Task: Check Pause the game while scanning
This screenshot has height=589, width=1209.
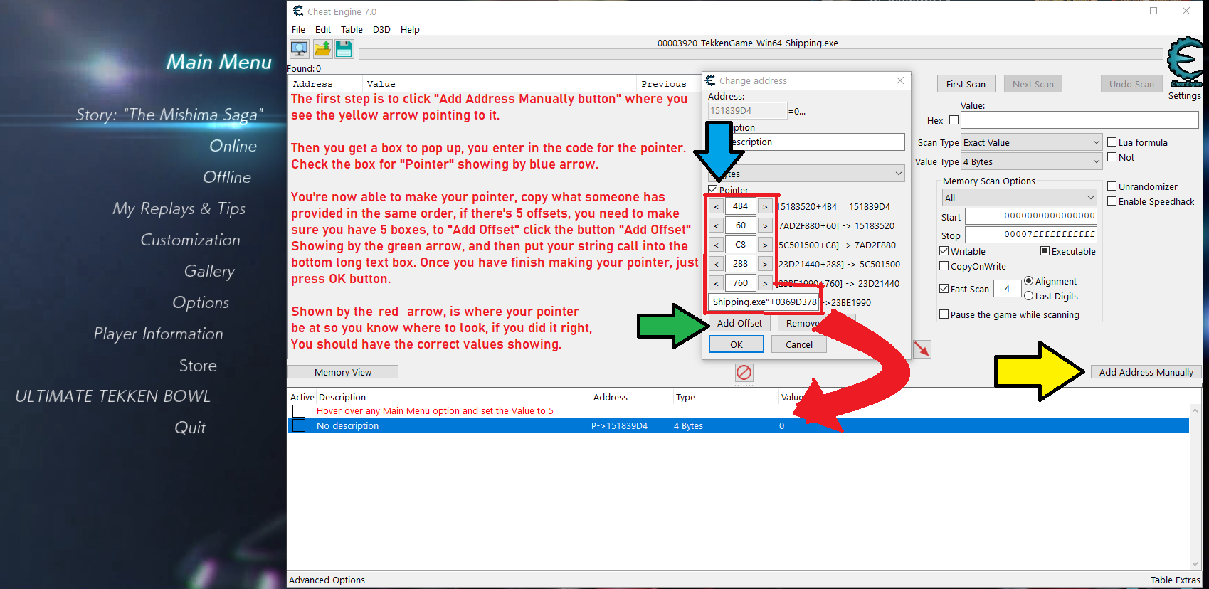Action: pyautogui.click(x=944, y=314)
